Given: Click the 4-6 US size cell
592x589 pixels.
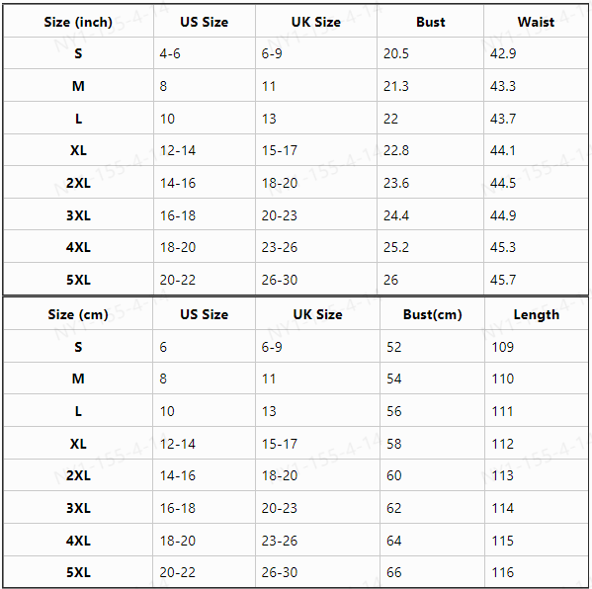Looking at the screenshot, I should coord(205,53).
